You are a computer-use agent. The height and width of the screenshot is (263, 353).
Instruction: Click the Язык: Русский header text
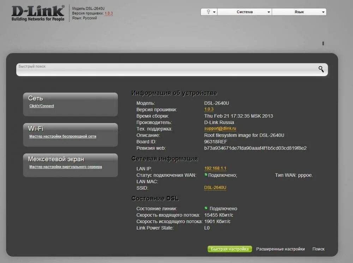[84, 18]
